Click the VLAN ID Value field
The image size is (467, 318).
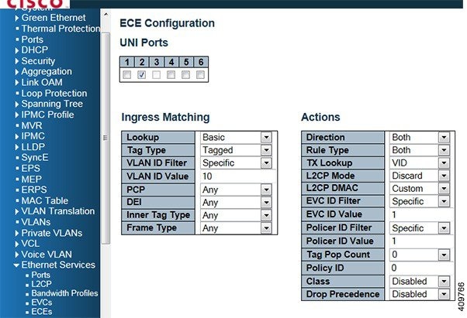coord(235,176)
